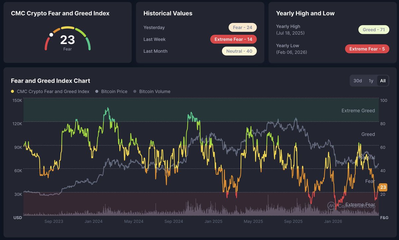
Task: Click the Last Week label
Action: [154, 39]
